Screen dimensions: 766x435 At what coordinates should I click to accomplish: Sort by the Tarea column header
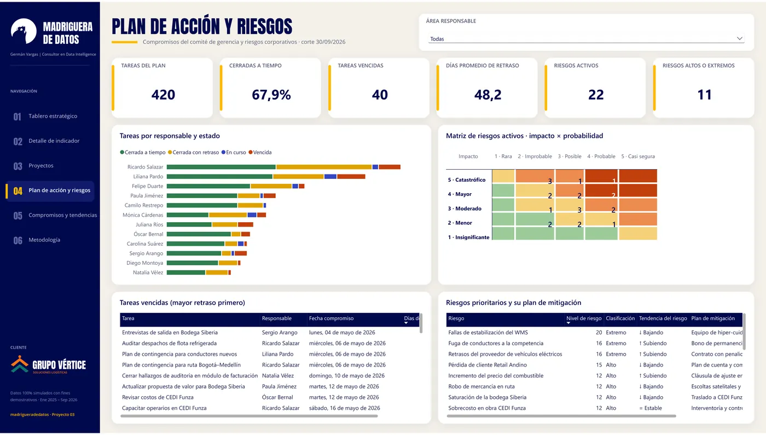click(190, 318)
